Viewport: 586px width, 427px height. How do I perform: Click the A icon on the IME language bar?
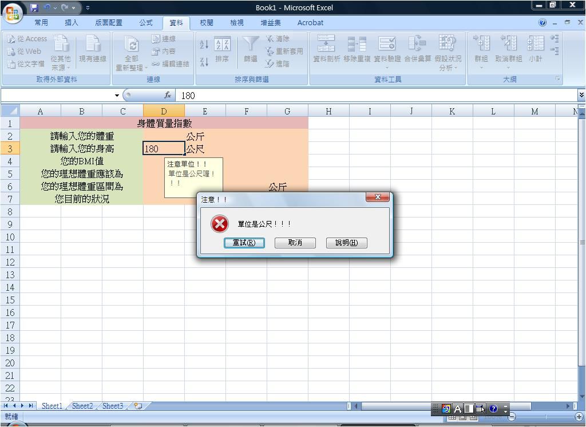pyautogui.click(x=457, y=409)
